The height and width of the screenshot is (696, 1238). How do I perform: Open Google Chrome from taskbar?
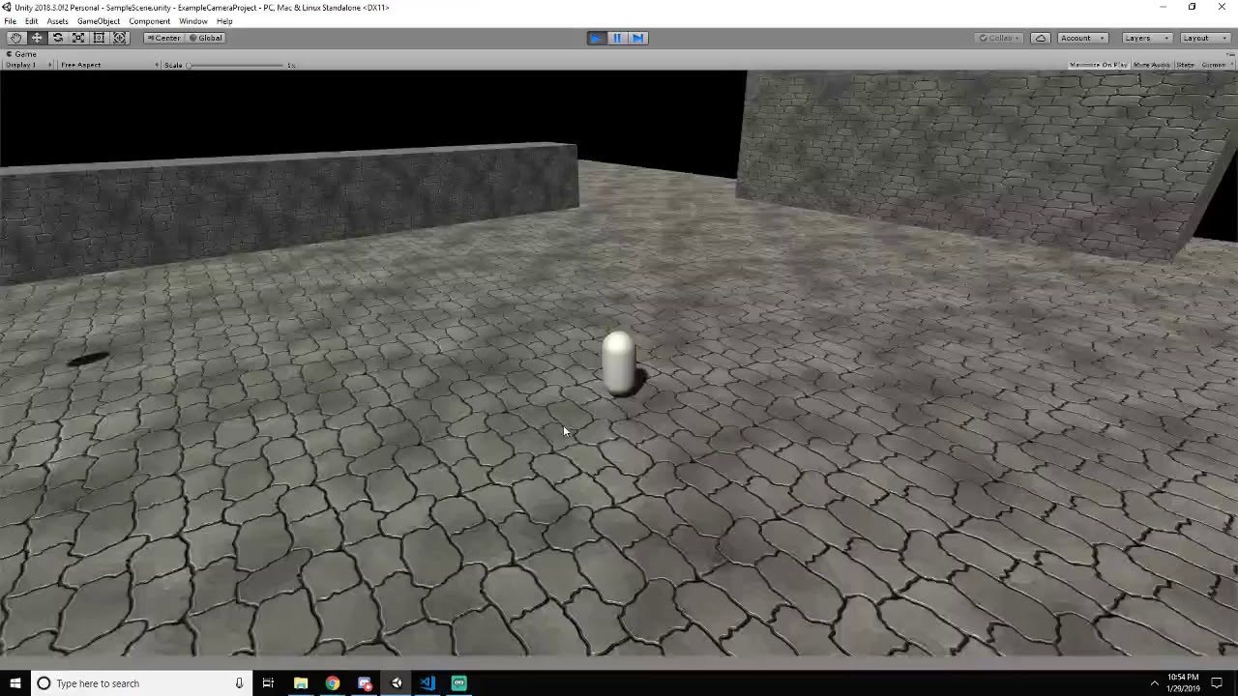click(333, 683)
